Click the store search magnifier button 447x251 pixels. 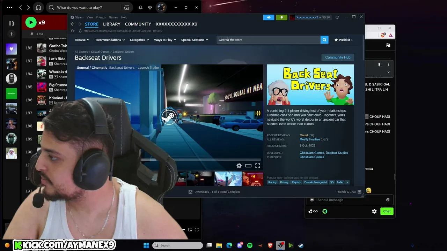coord(324,40)
